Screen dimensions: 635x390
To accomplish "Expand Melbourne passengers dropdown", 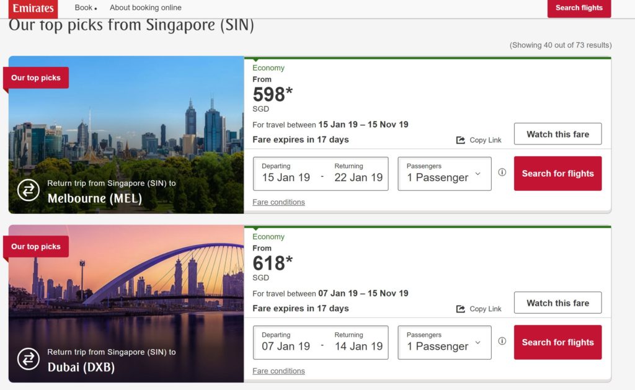I will click(444, 174).
